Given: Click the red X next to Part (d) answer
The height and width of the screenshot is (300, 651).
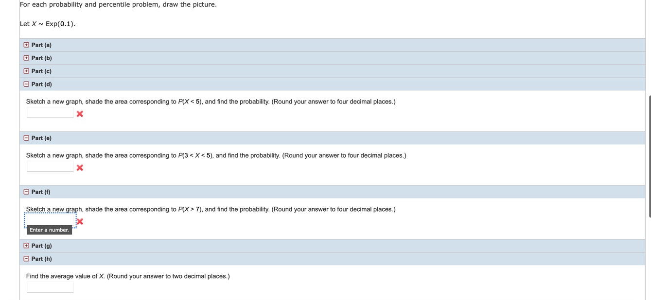Looking at the screenshot, I should [79, 114].
